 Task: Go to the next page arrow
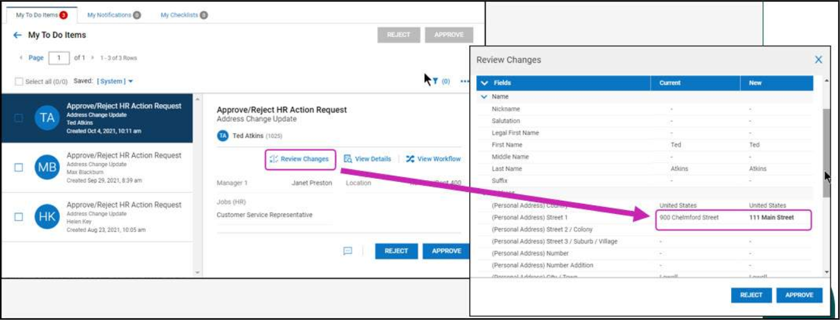pos(93,58)
